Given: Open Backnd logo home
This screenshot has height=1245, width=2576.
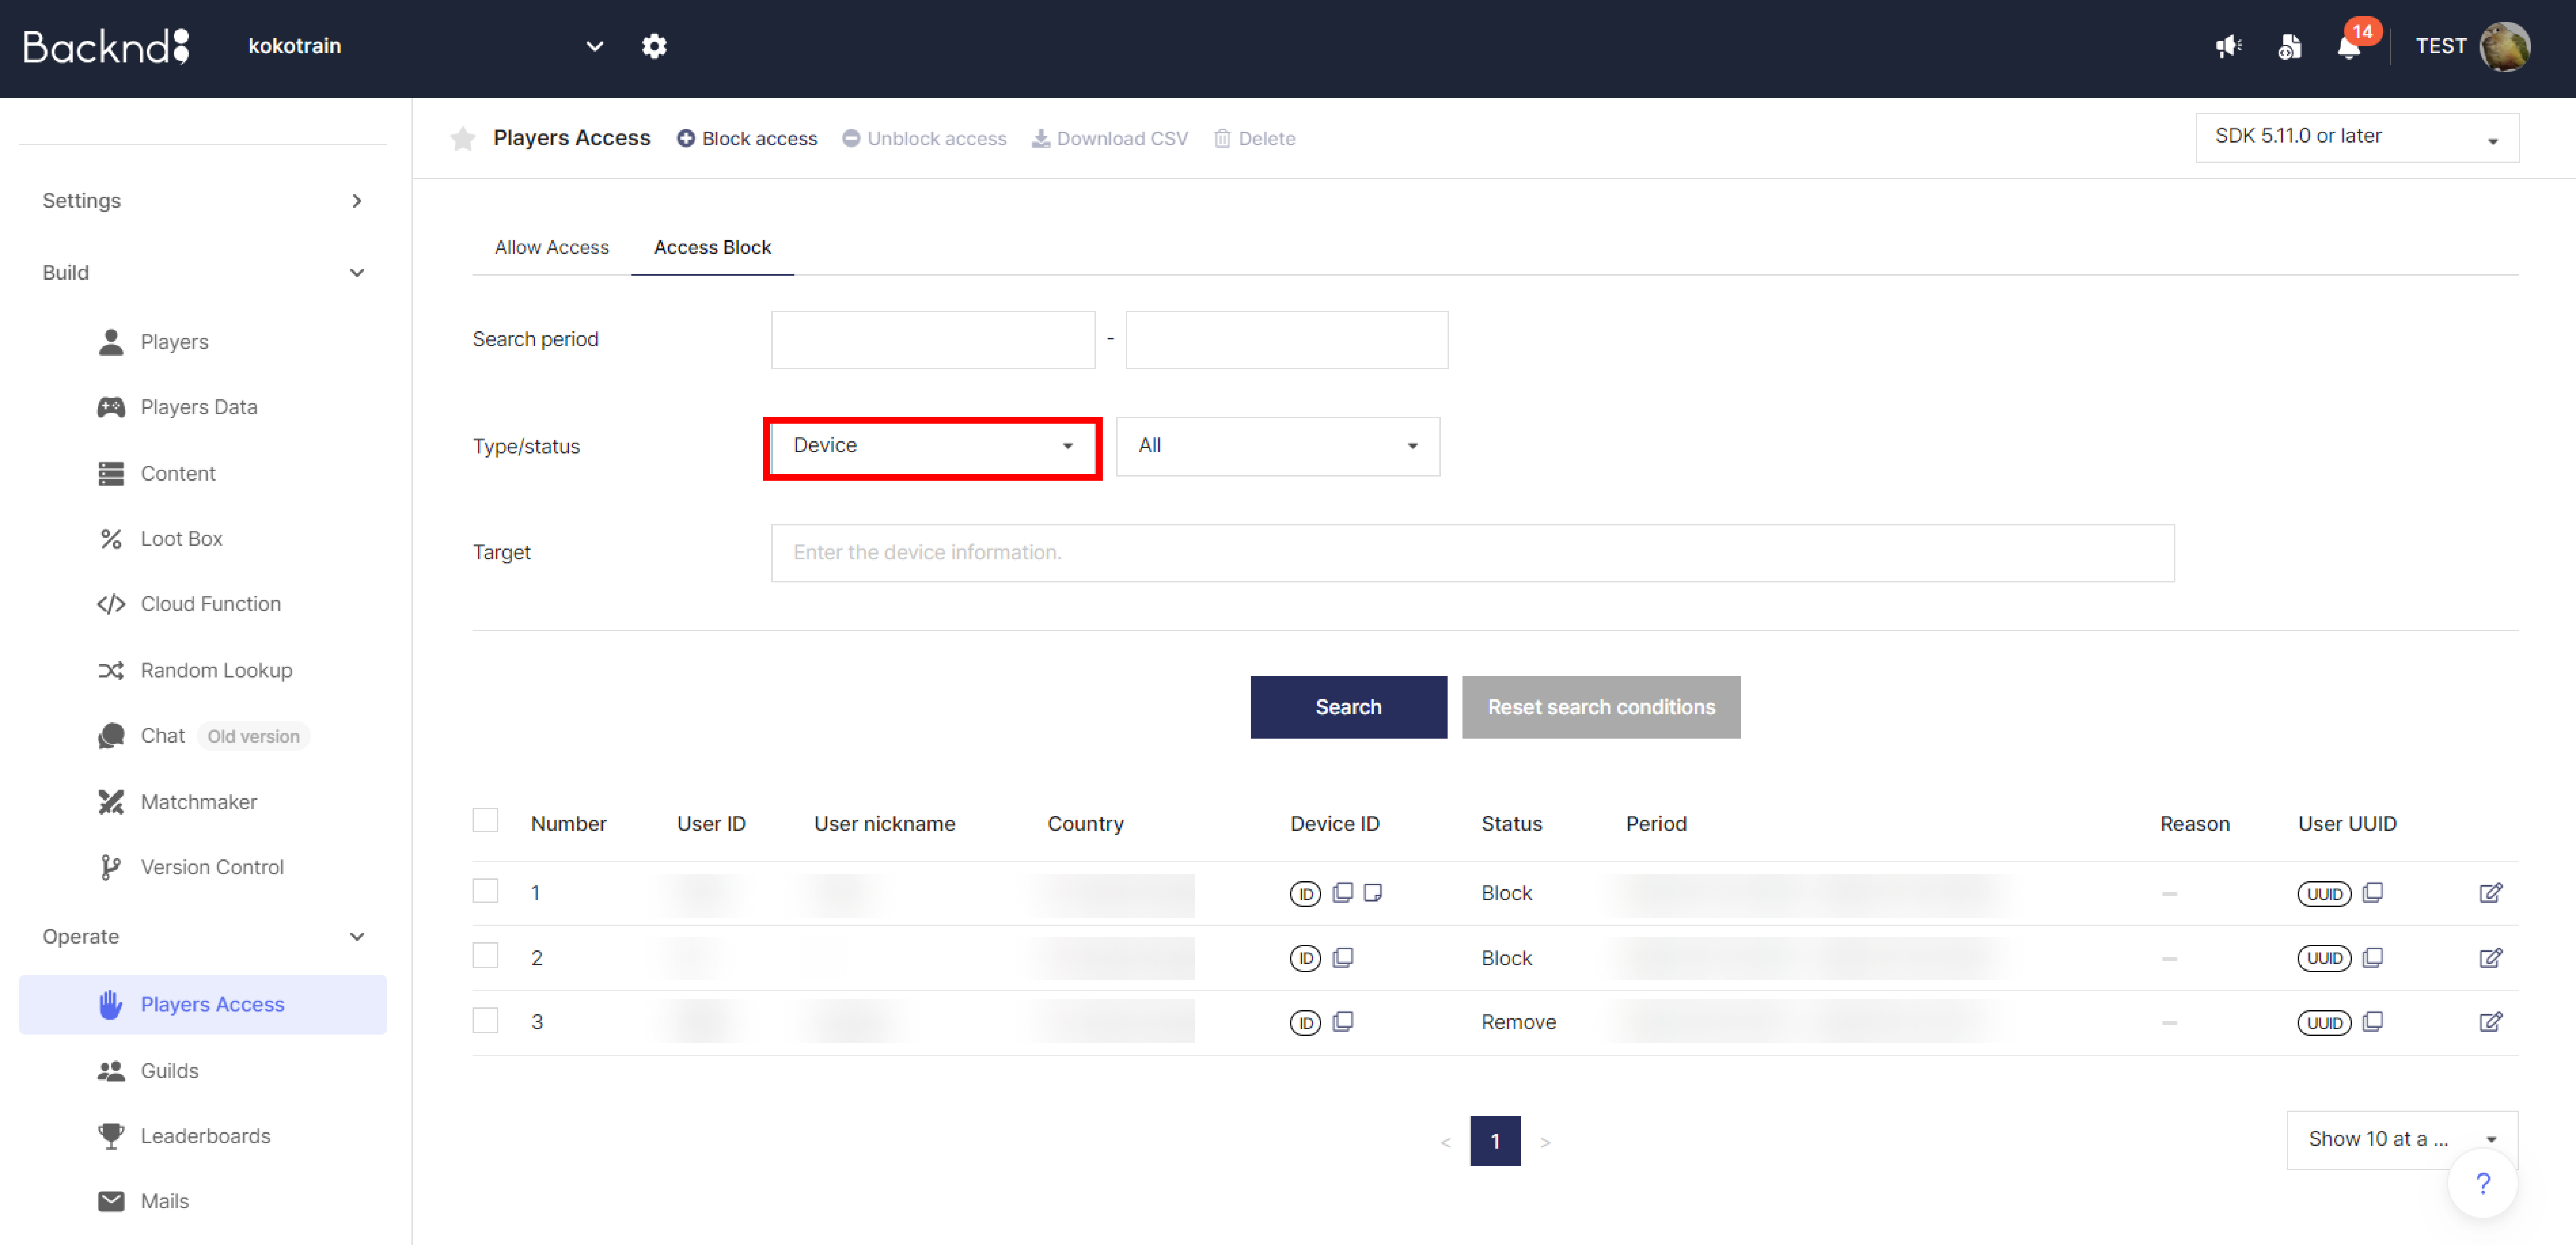Looking at the screenshot, I should 106,46.
